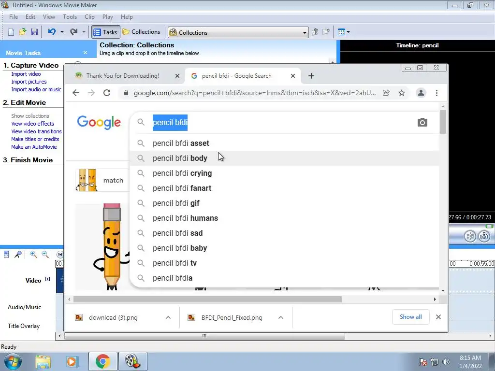Click the Zoom Timeline Out magnifier

click(45, 254)
